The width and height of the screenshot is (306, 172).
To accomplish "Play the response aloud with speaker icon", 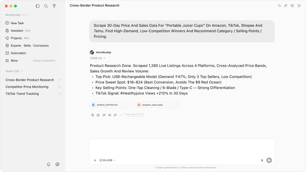I will coord(110,115).
